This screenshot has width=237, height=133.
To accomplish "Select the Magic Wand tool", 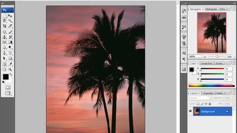I will [x=10, y=21].
